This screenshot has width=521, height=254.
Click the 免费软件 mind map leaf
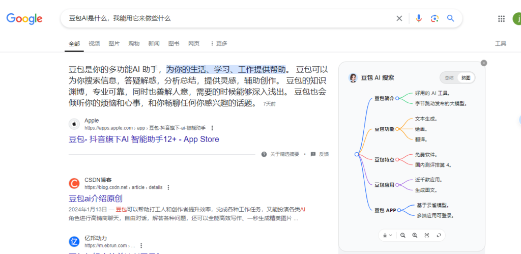pyautogui.click(x=426, y=155)
